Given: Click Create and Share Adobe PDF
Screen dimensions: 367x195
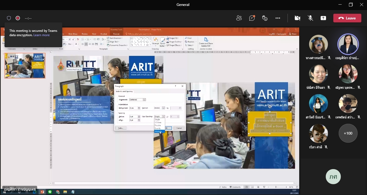Looking at the screenshot, I should click(x=206, y=42).
